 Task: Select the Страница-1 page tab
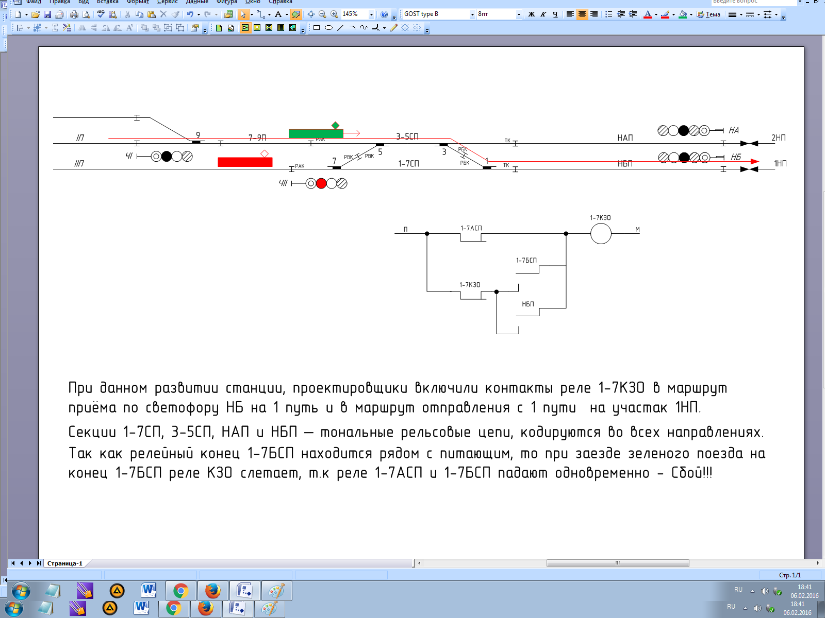tap(65, 563)
